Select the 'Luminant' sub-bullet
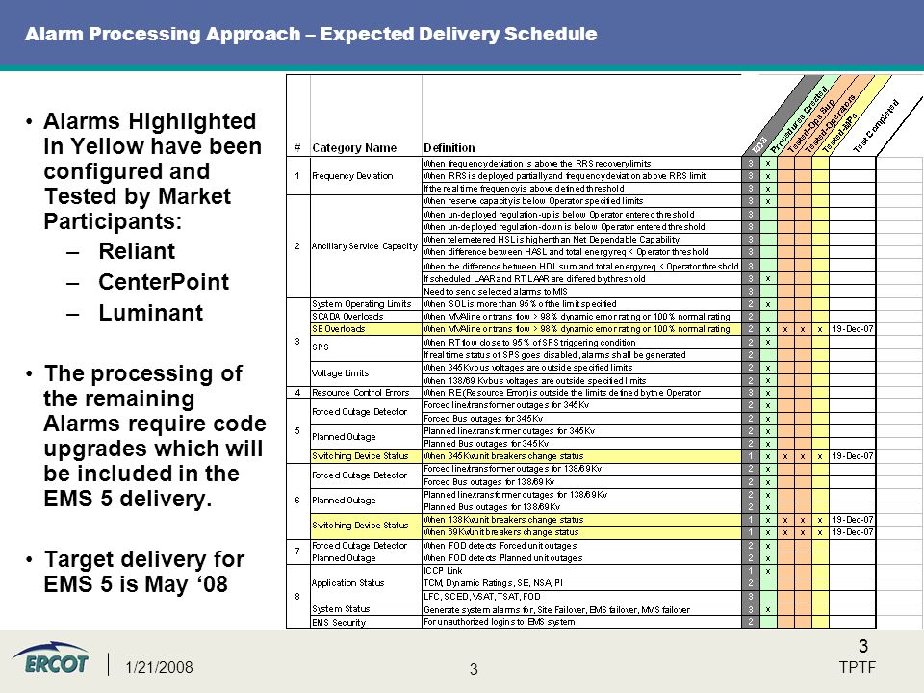 [x=150, y=312]
